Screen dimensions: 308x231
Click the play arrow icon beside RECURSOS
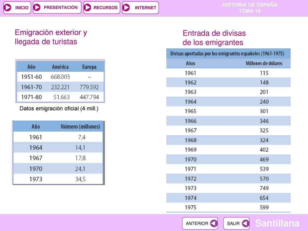[88, 8]
